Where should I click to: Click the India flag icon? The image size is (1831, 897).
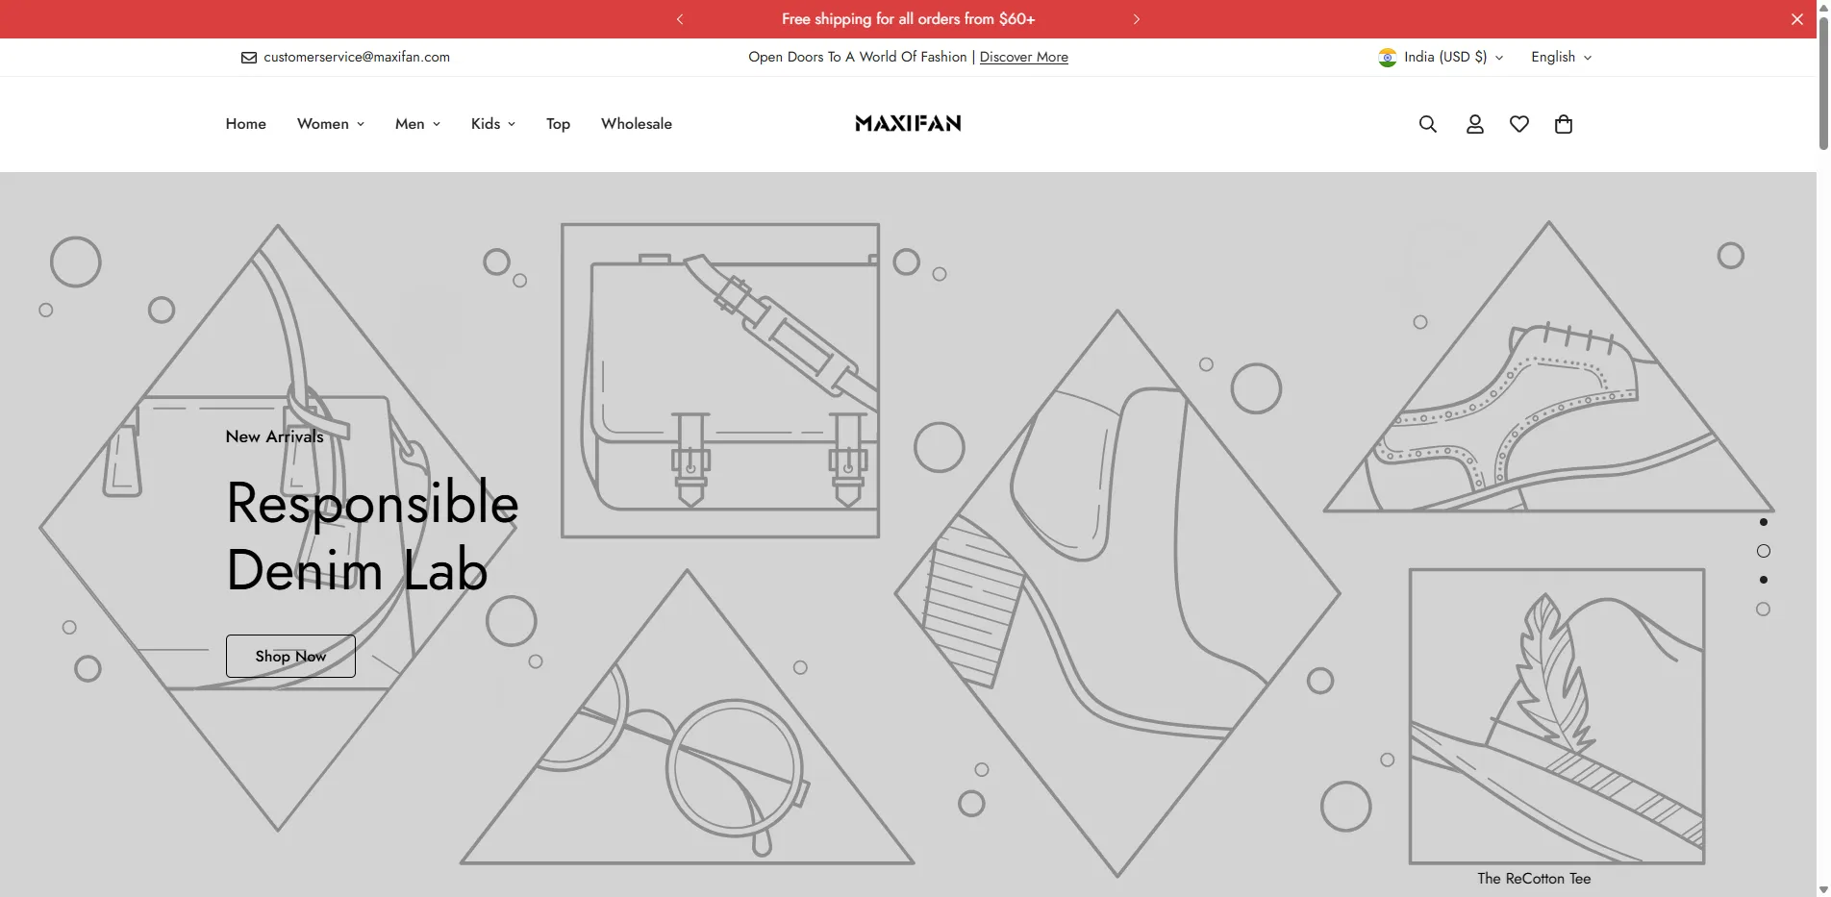pos(1387,58)
